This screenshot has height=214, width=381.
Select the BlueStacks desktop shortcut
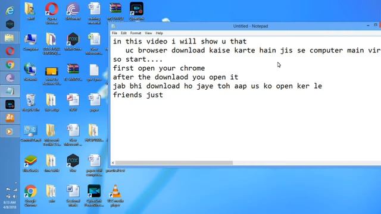click(x=30, y=163)
